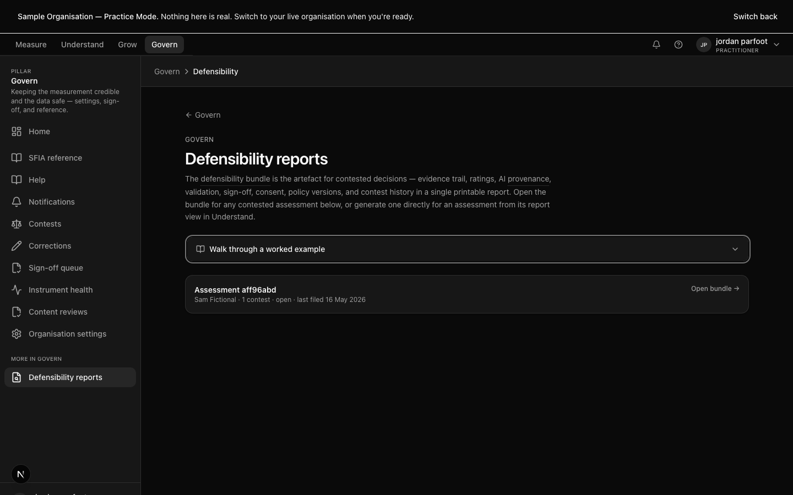
Task: Click the Switch back button
Action: click(x=755, y=16)
